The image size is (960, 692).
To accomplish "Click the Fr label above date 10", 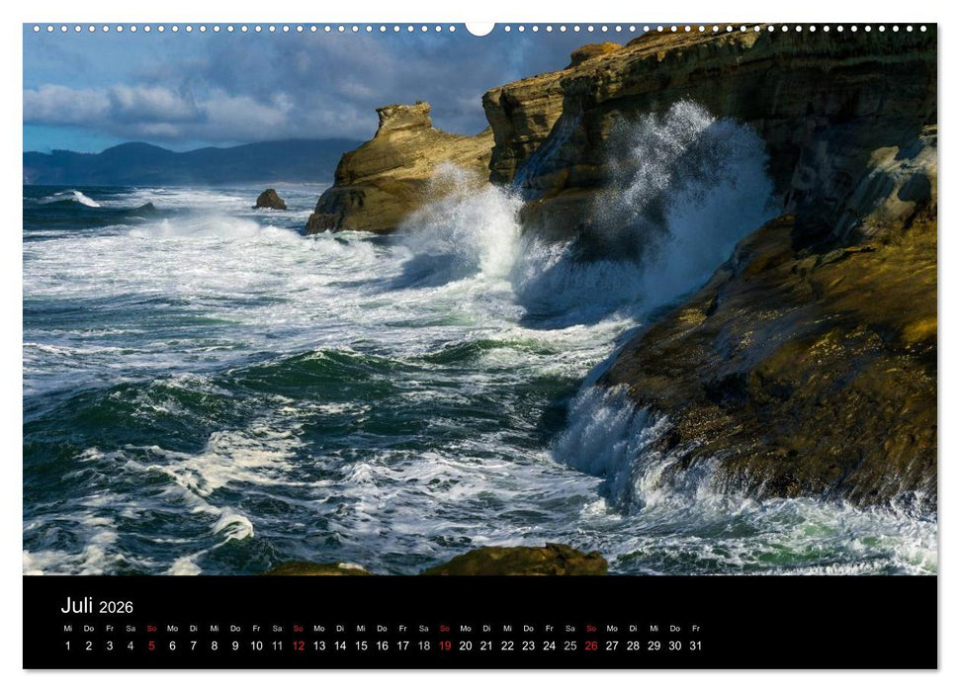I will pos(255,627).
